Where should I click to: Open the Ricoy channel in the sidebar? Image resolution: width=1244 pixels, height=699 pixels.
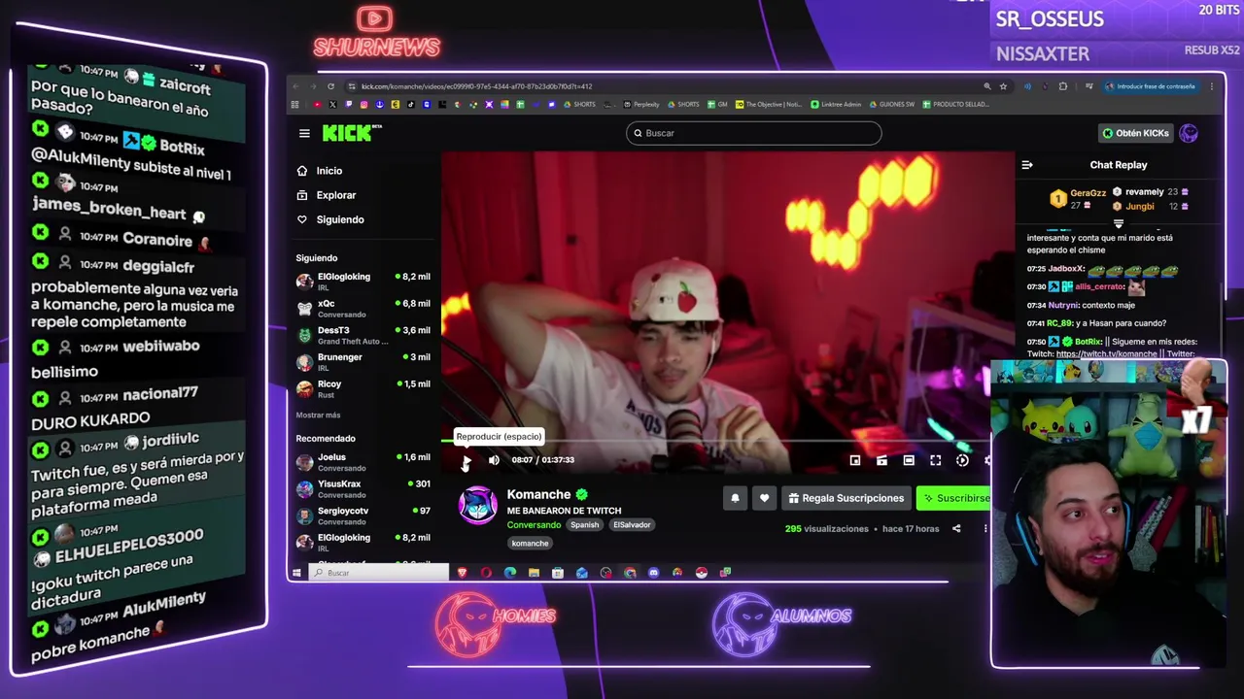coord(363,388)
